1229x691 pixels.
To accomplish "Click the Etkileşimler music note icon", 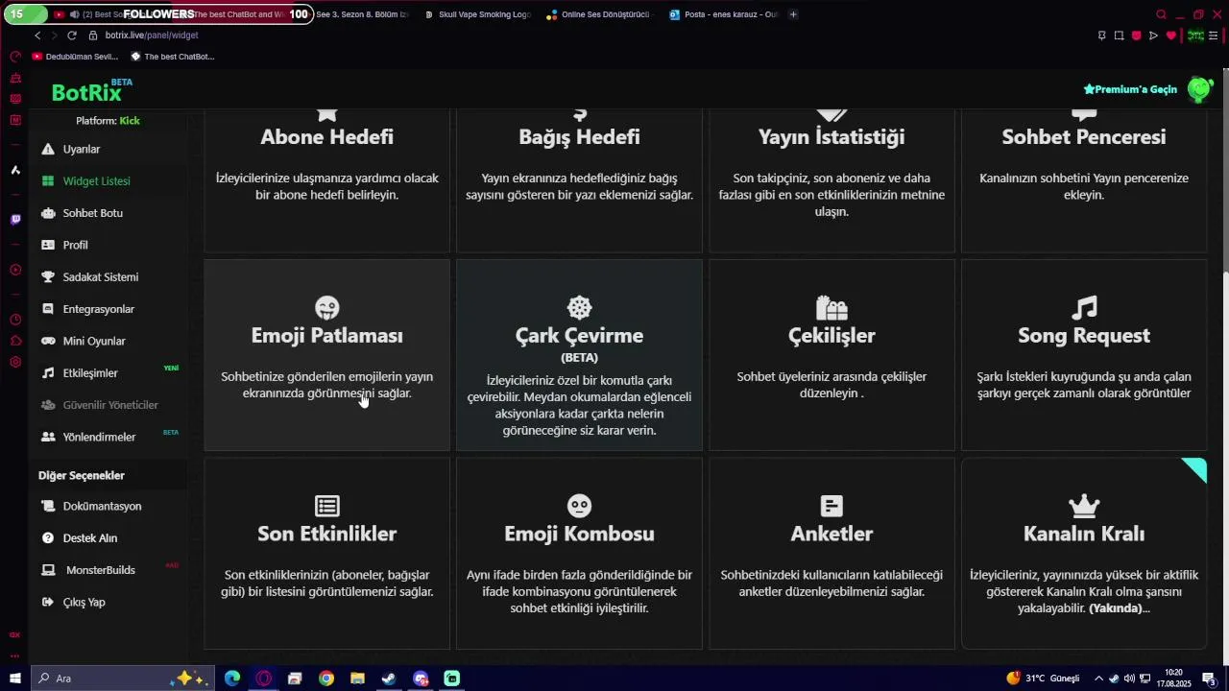I will pos(48,373).
